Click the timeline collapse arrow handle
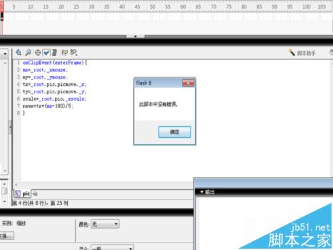The height and width of the screenshot is (250, 333). [x=135, y=36]
